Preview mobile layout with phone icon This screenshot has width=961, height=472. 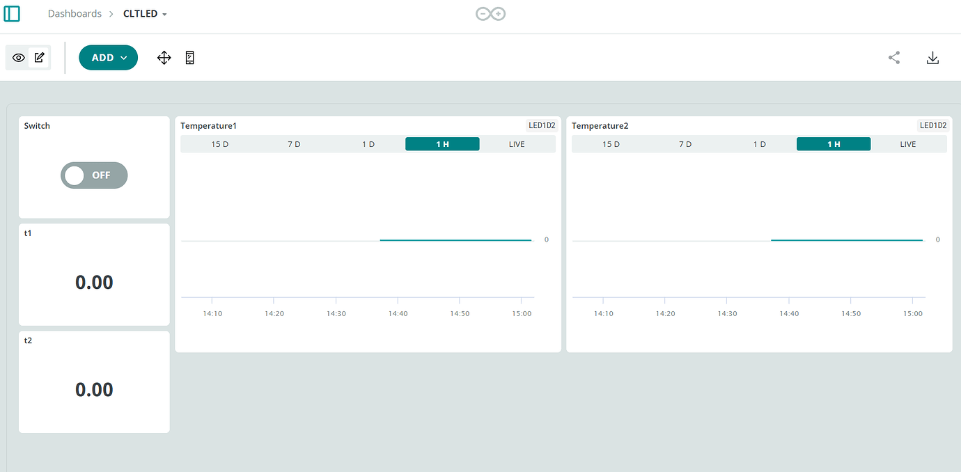coord(189,57)
